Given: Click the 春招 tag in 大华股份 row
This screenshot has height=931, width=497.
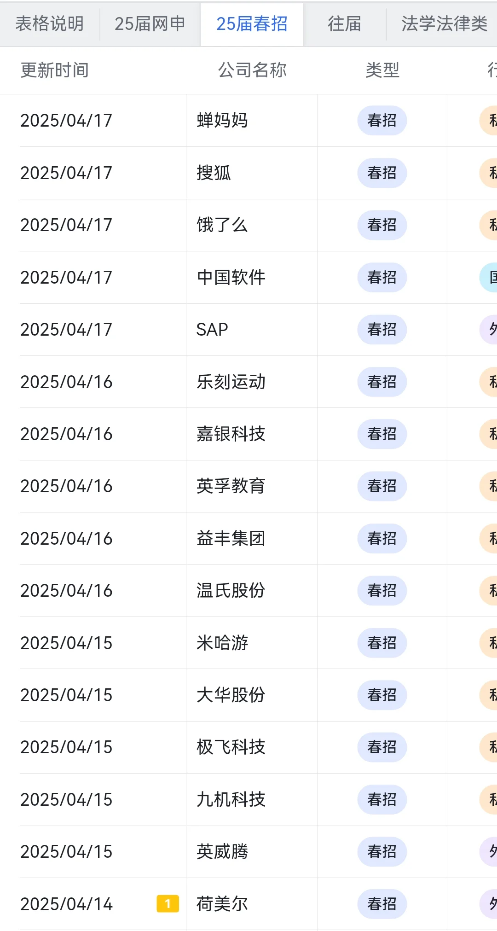Looking at the screenshot, I should click(x=382, y=695).
